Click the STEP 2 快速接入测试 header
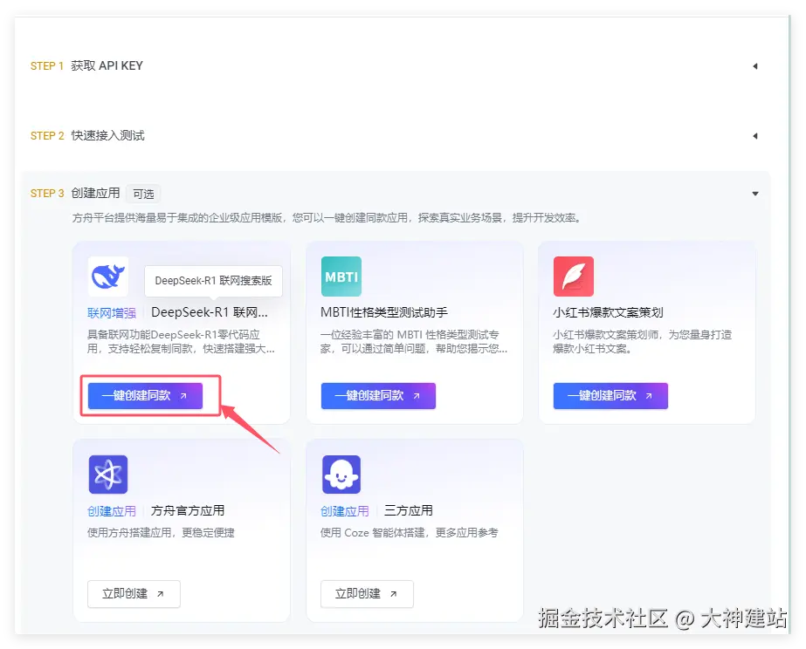This screenshot has height=649, width=806. 88,135
